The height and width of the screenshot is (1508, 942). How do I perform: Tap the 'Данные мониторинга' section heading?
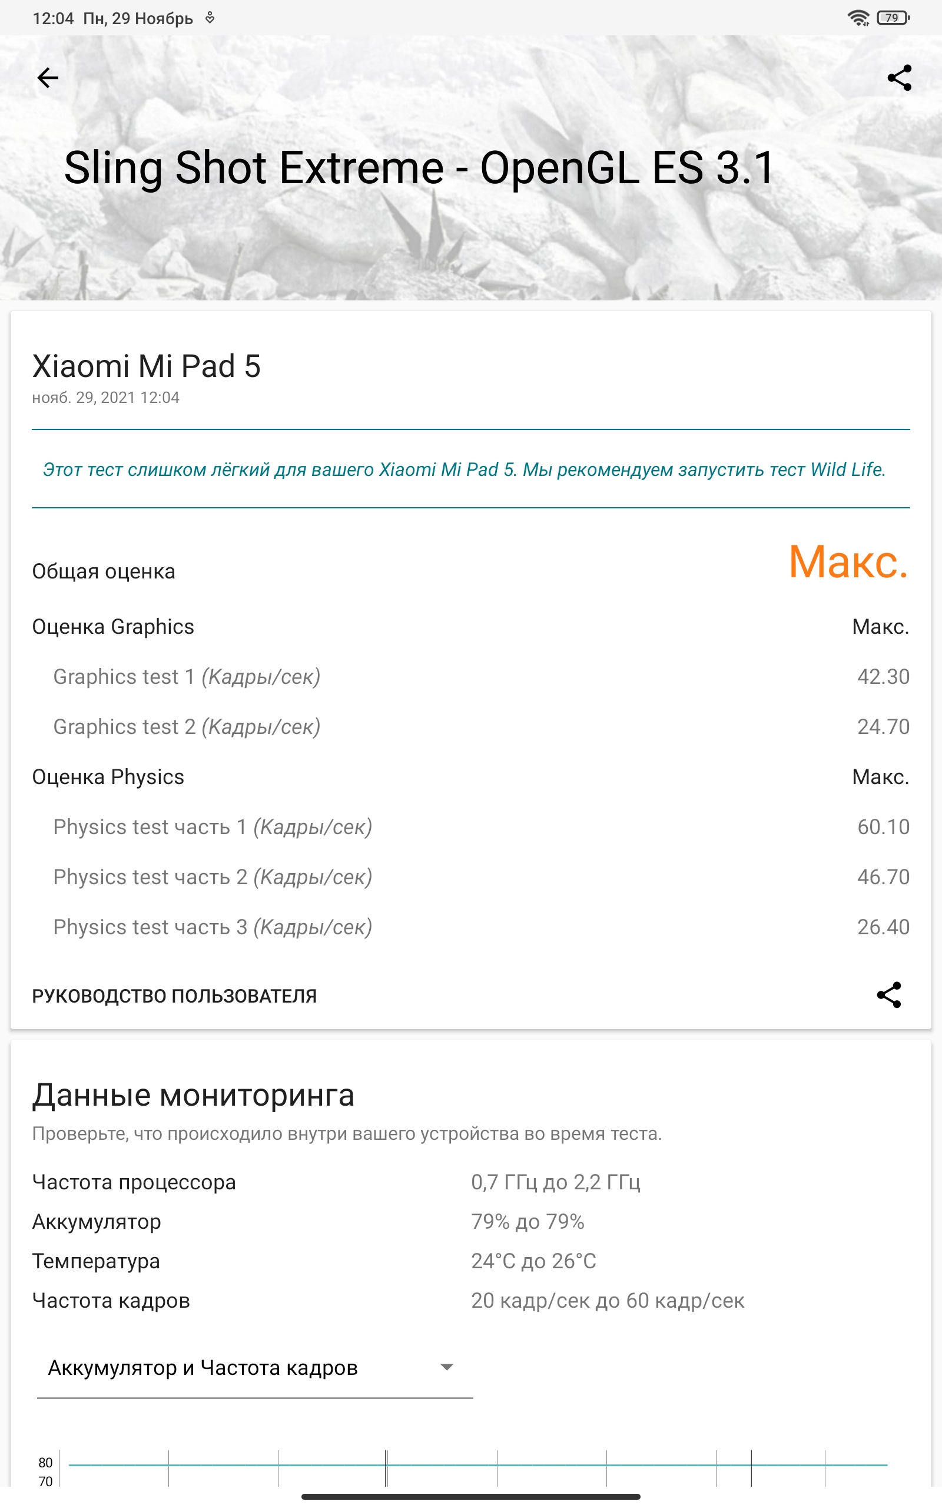click(x=193, y=1095)
